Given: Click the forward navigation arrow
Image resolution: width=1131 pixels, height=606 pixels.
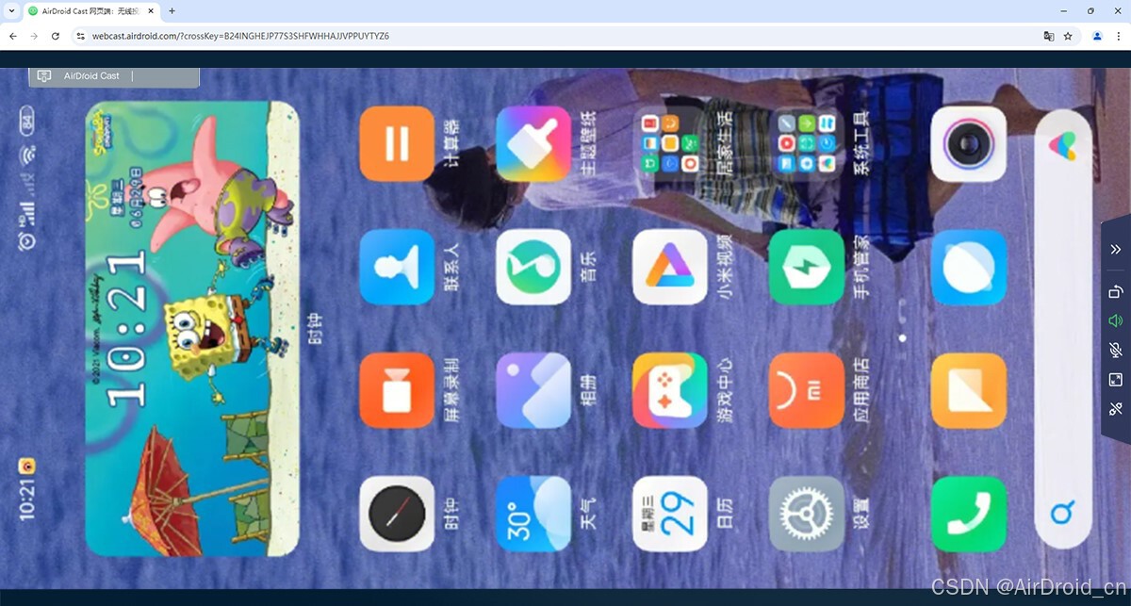Looking at the screenshot, I should 34,36.
